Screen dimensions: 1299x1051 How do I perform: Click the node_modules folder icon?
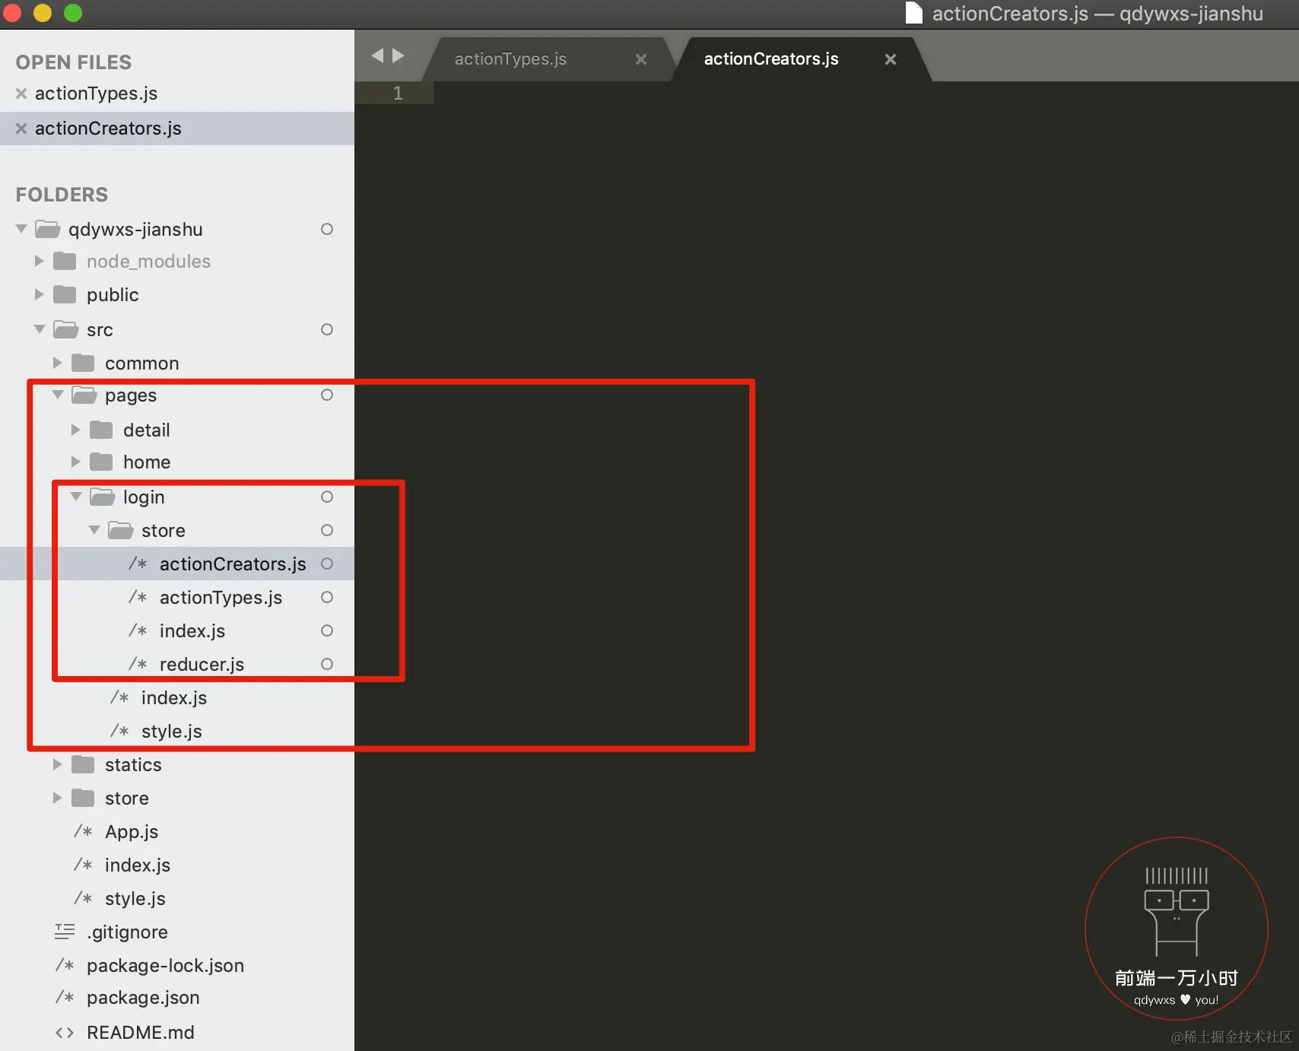tap(65, 261)
